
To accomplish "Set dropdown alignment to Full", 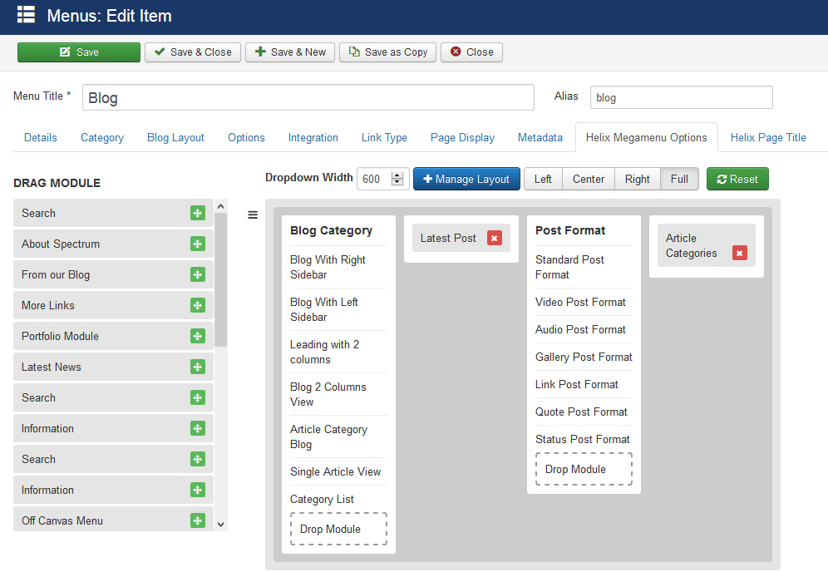I will tap(679, 180).
